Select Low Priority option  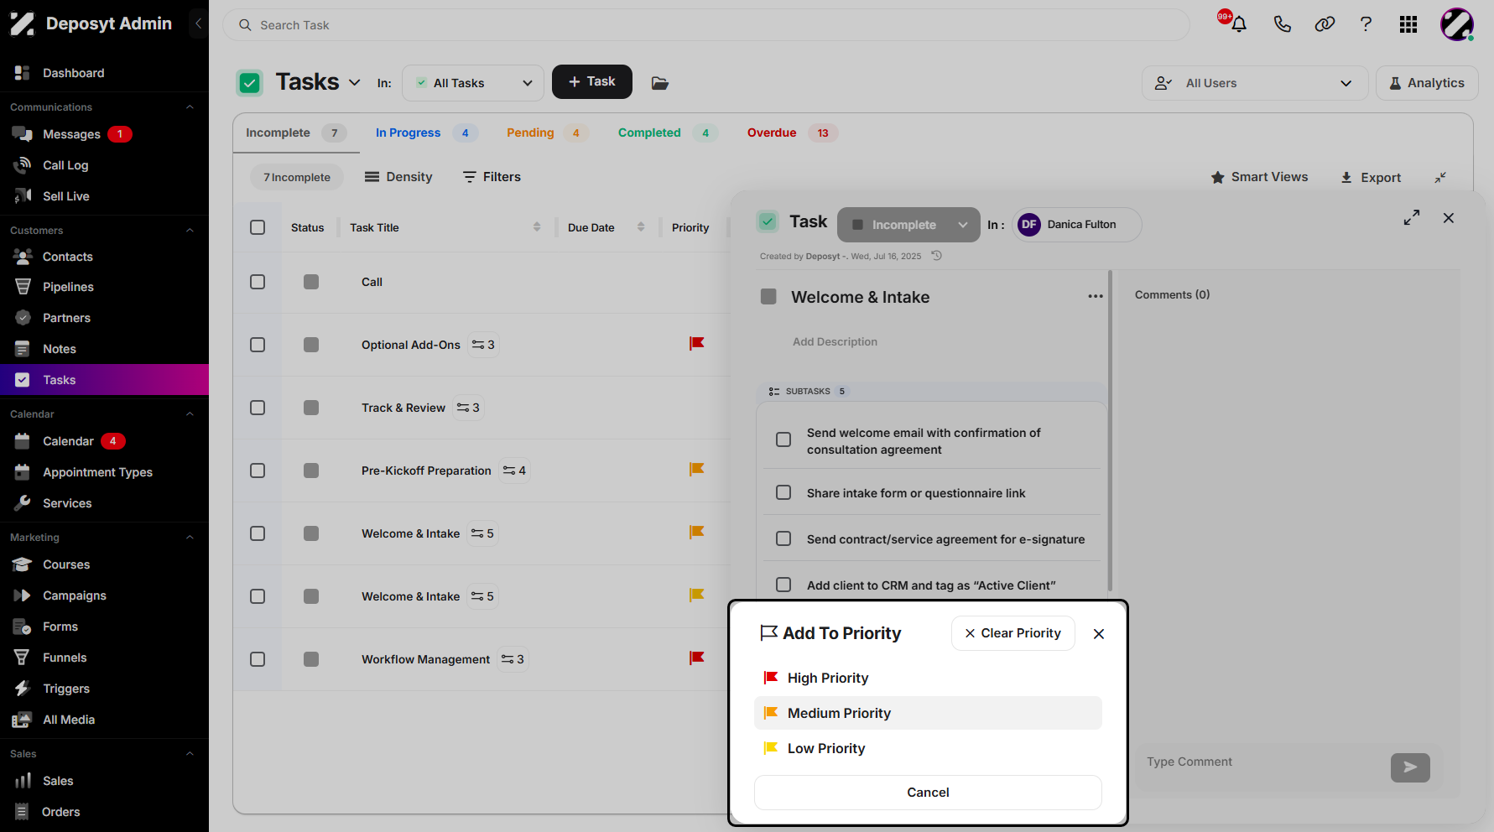pyautogui.click(x=928, y=748)
